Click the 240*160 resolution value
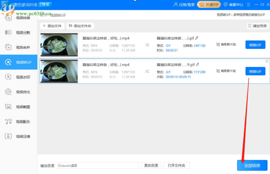The image size is (270, 174). pos(199,46)
